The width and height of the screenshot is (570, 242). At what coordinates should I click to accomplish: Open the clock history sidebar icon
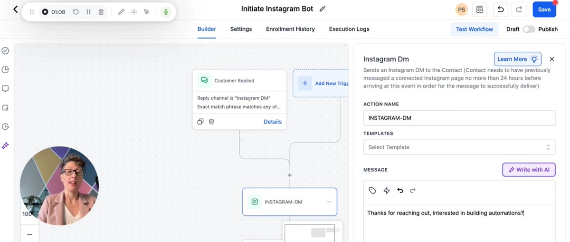6,126
